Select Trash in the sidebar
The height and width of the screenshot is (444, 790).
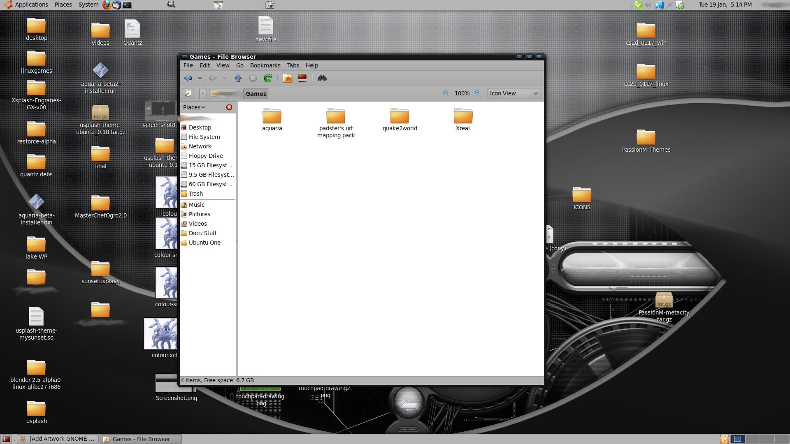(x=208, y=194)
